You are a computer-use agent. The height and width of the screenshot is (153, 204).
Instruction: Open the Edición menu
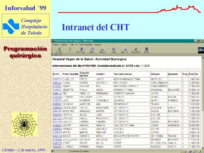pos(64,45)
